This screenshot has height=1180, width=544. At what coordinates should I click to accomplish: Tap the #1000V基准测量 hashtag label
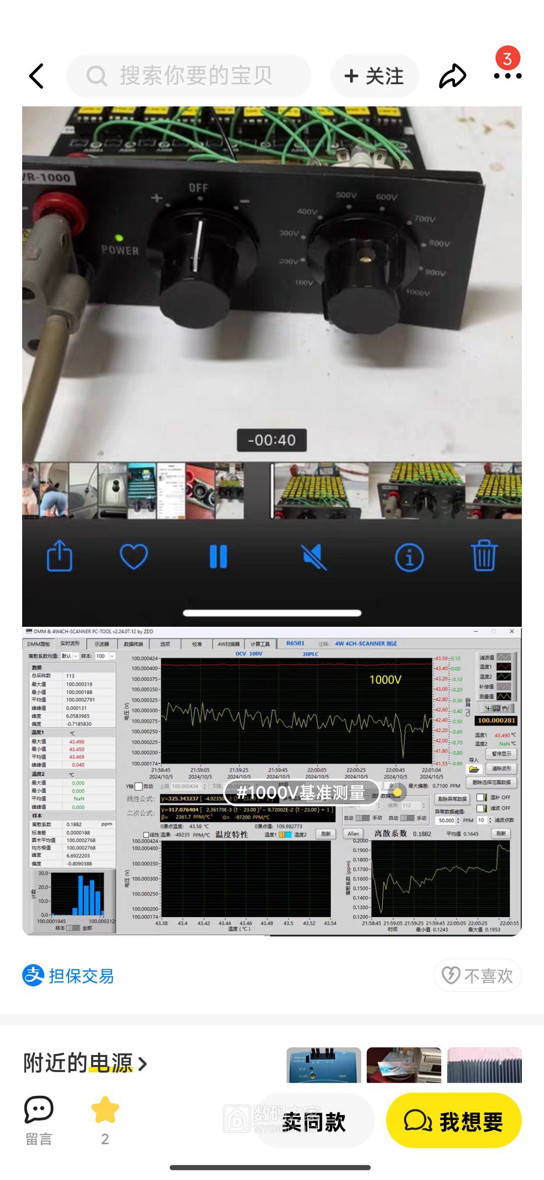coord(301,793)
